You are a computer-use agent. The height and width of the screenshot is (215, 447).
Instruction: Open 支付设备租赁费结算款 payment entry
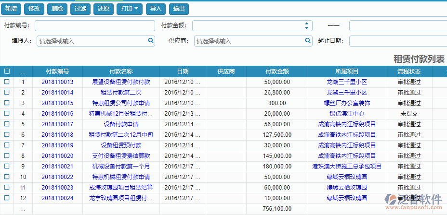tap(121, 156)
